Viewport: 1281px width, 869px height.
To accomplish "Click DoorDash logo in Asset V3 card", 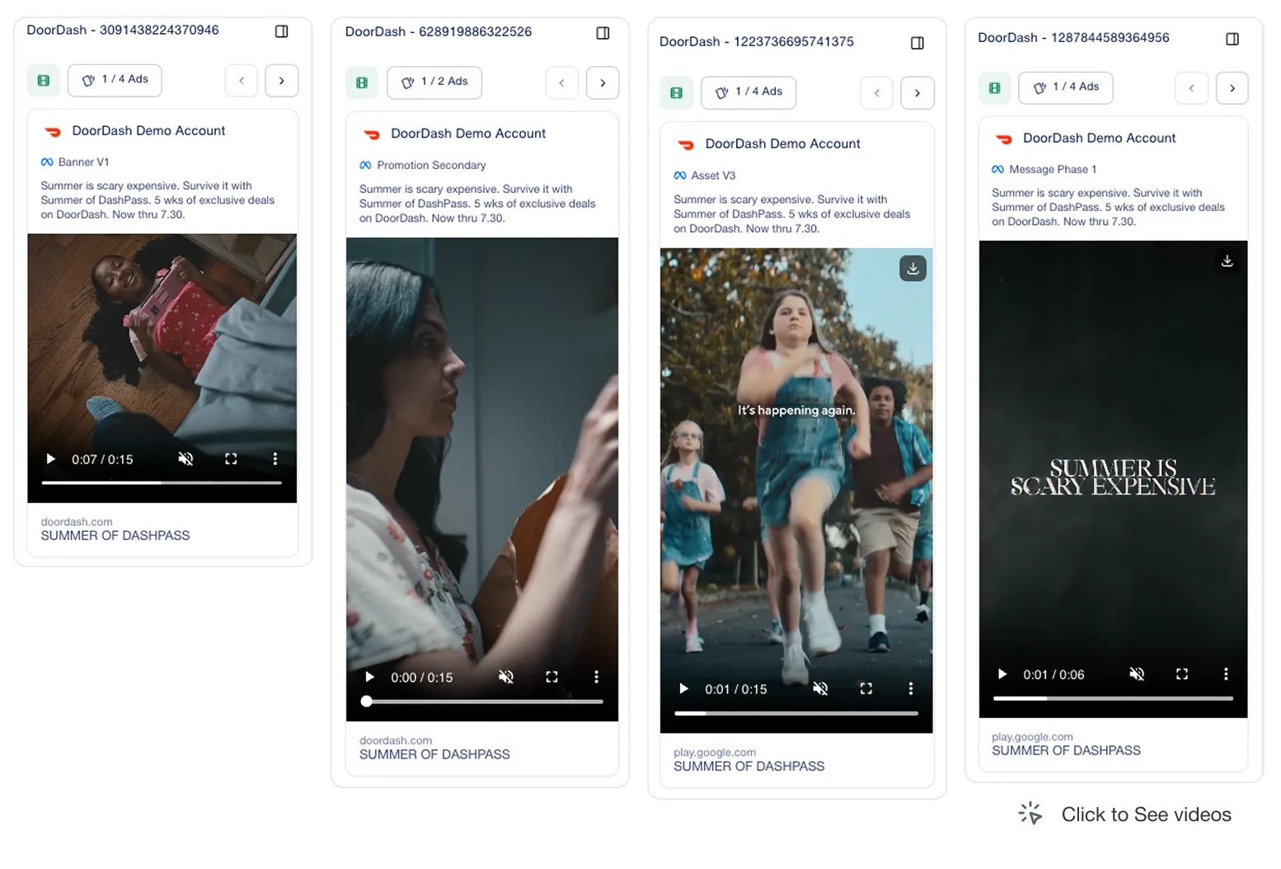I will [686, 144].
